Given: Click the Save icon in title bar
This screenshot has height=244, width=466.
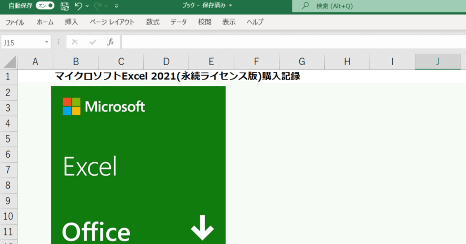Looking at the screenshot, I should (x=65, y=6).
